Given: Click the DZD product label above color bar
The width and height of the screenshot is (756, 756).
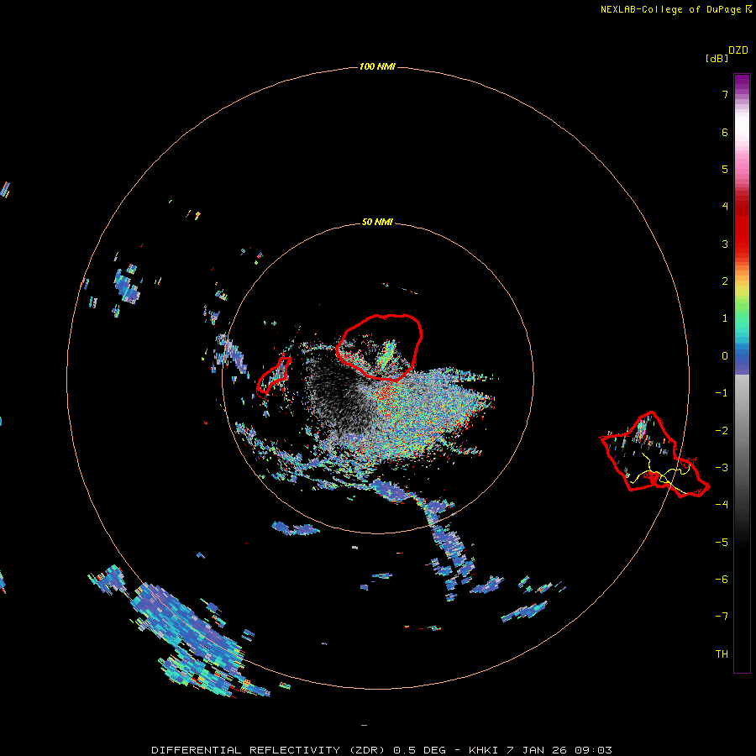Looking at the screenshot, I should tap(738, 50).
